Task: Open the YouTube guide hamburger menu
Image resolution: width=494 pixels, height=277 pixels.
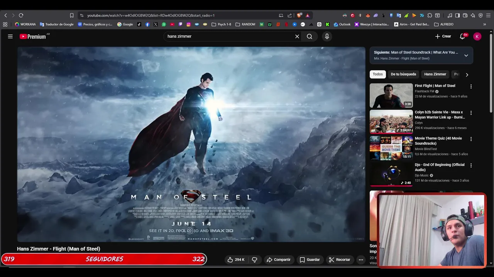Action: click(x=10, y=36)
